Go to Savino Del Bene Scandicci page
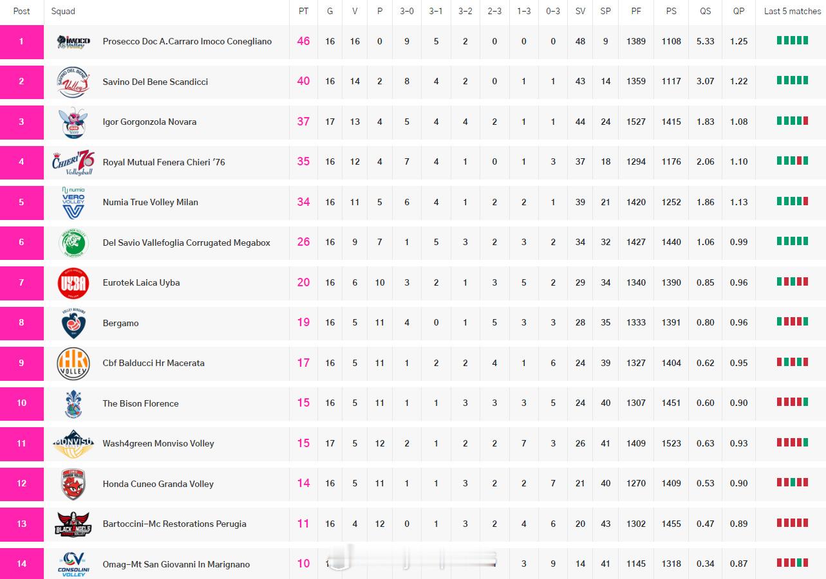 (x=155, y=82)
